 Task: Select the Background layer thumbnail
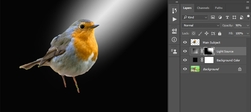pos(195,69)
